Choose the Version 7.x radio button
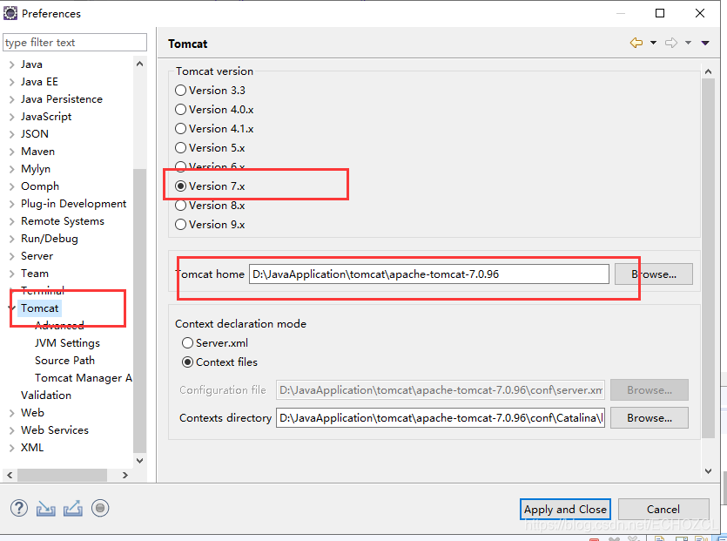 coord(180,186)
